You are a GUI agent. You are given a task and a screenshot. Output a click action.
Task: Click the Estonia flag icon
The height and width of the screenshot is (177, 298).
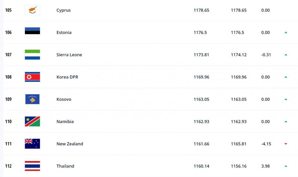click(32, 32)
